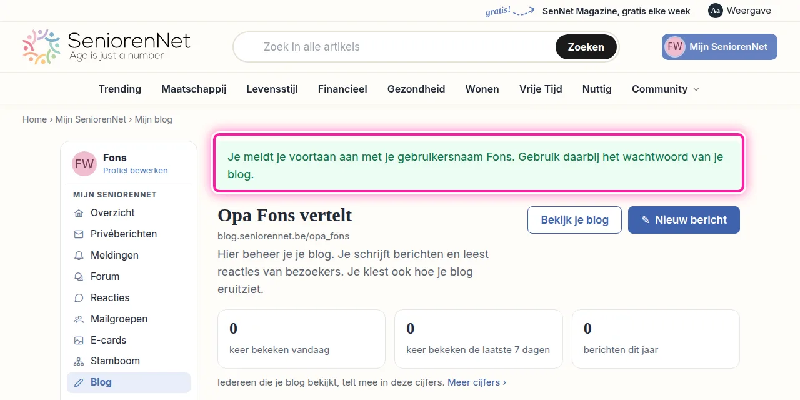Click the Reacties speech bubble icon
Viewport: 800px width, 400px height.
point(79,298)
